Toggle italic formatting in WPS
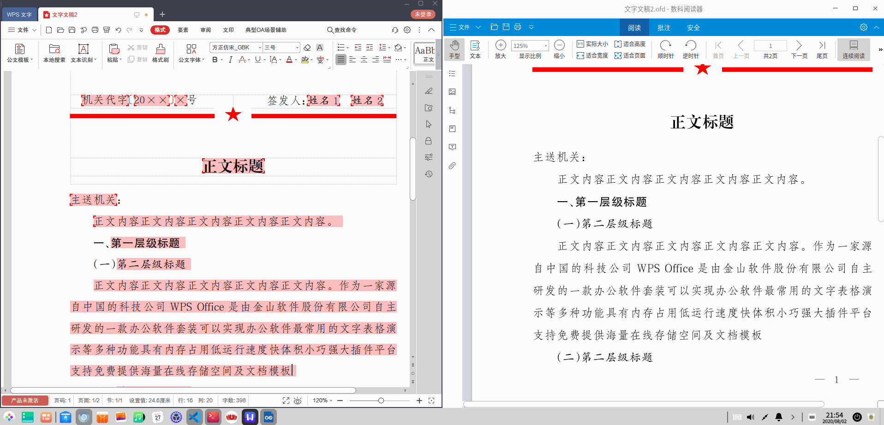Viewport: 884px width, 425px height. (x=230, y=60)
